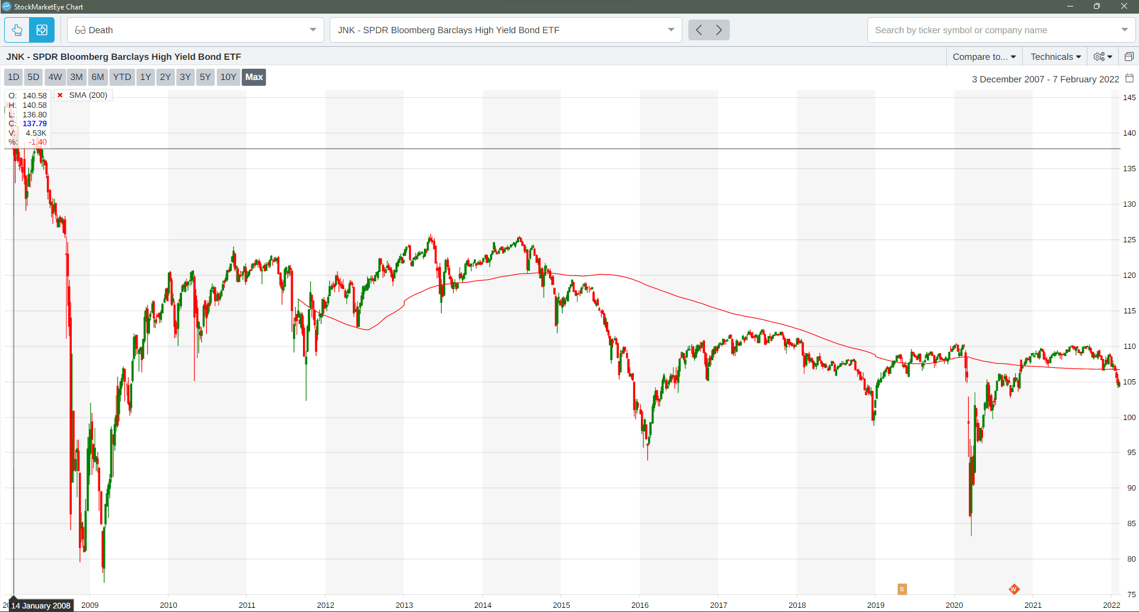The width and height of the screenshot is (1139, 612).
Task: Remove SMA (200) indicator with red X
Action: point(60,95)
